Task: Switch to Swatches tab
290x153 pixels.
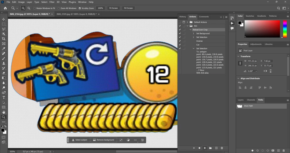Action: click(250, 16)
